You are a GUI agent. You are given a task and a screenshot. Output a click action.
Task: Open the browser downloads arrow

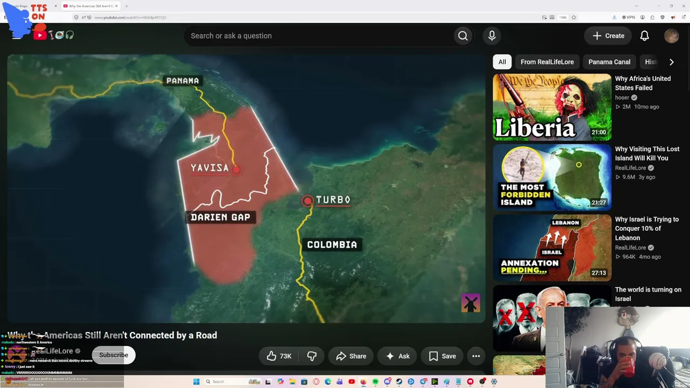[615, 17]
